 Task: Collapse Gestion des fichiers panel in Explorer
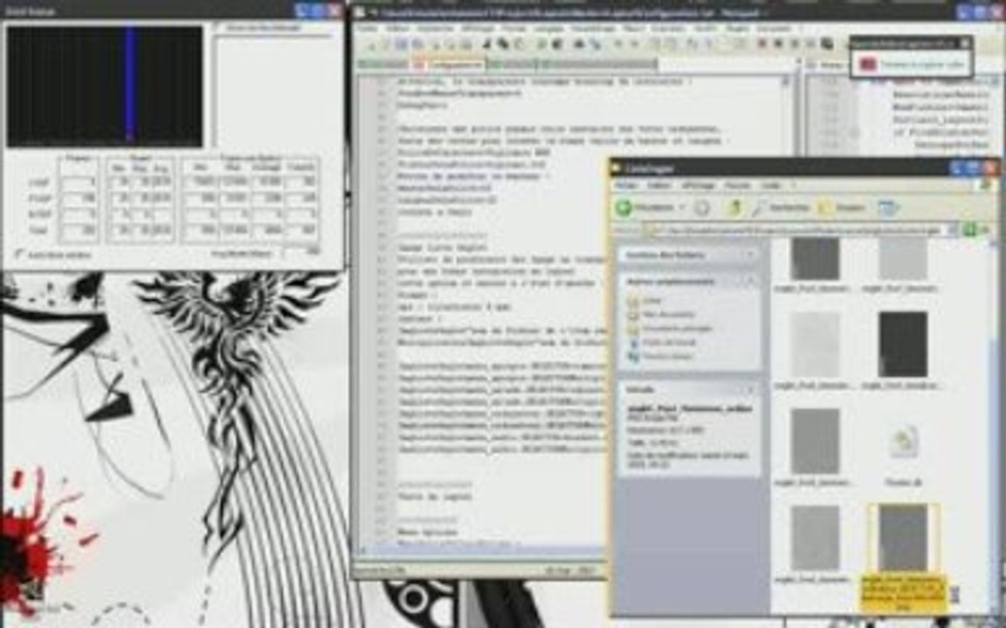tap(749, 255)
